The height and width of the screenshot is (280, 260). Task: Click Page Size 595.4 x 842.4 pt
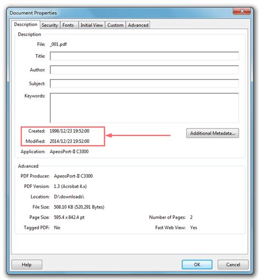point(69,217)
